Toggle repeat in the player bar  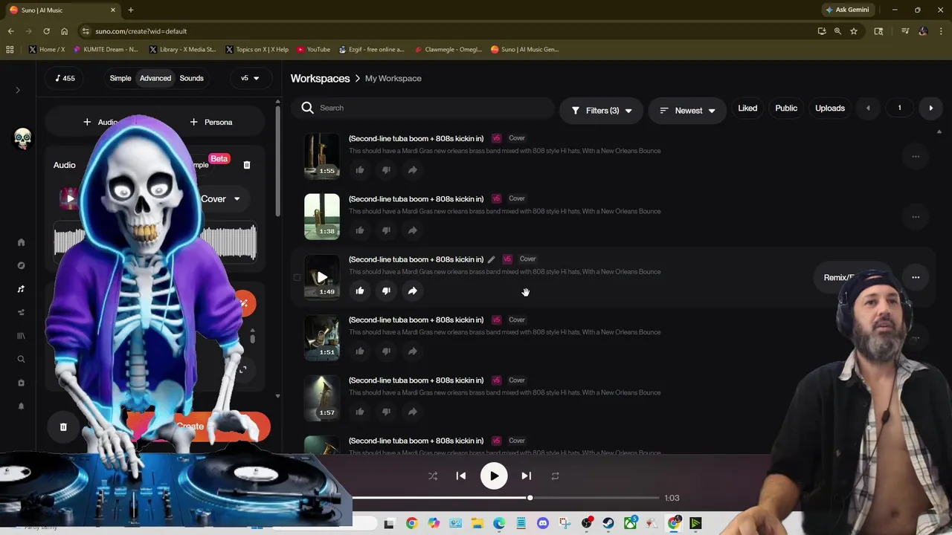(x=555, y=476)
